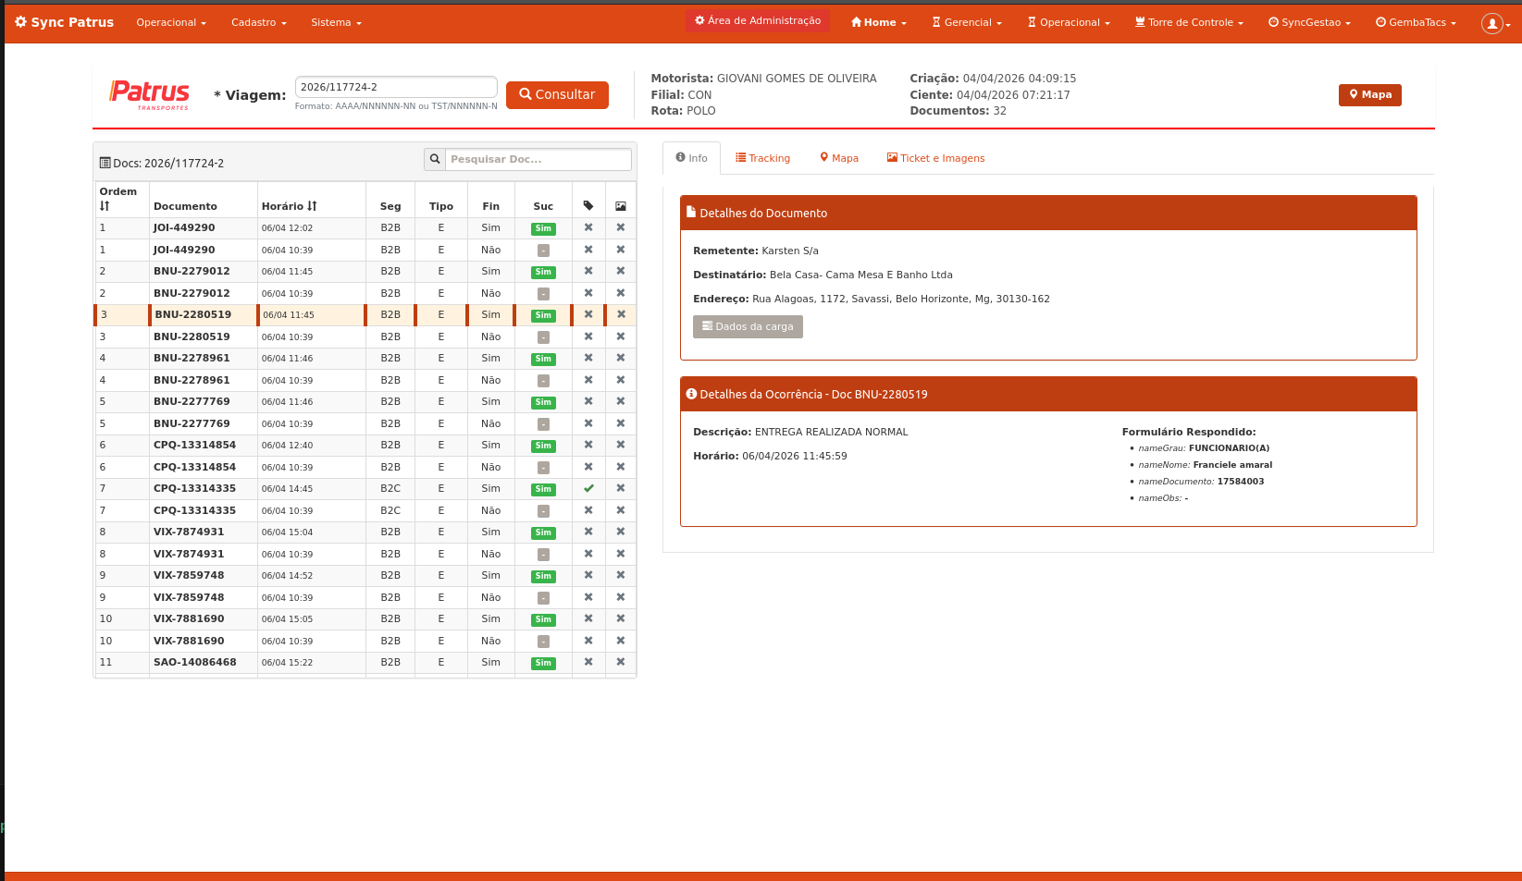Click the Pesquisar Doc search field
This screenshot has width=1522, height=881.
coord(538,159)
